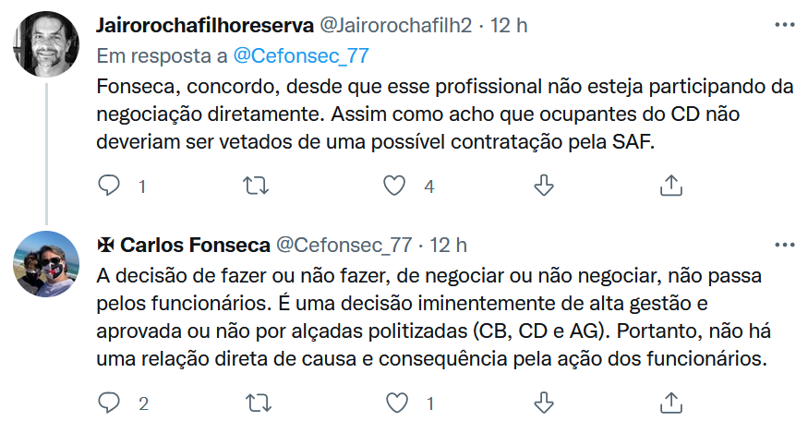Open Carlos Fonseca's profile picture
The height and width of the screenshot is (433, 808).
click(46, 264)
